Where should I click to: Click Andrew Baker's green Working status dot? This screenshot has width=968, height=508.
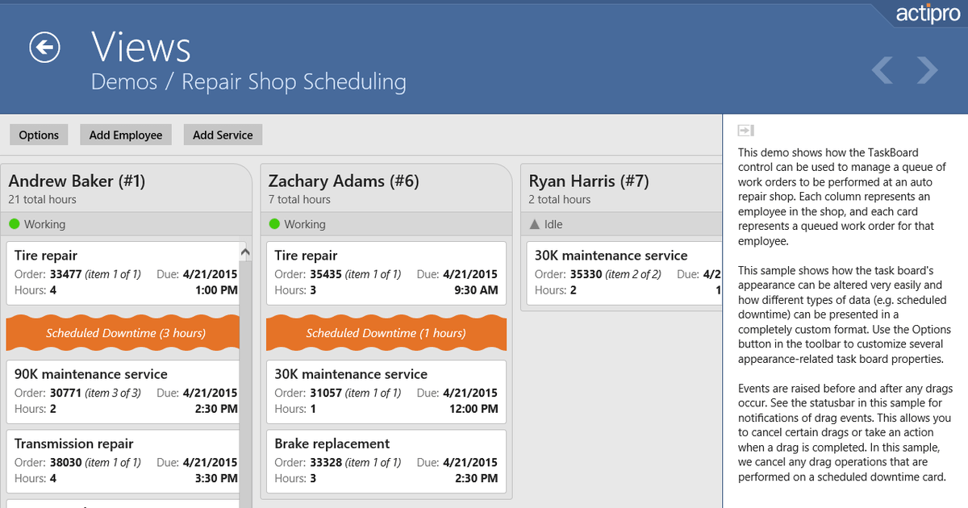(x=14, y=224)
